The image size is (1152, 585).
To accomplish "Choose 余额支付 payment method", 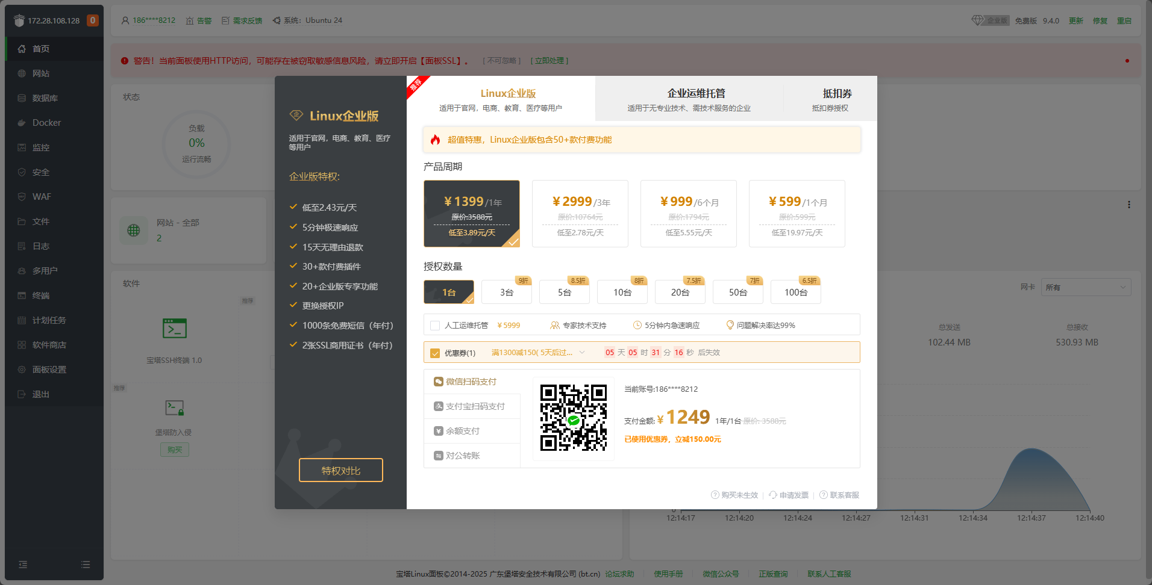I will click(472, 431).
